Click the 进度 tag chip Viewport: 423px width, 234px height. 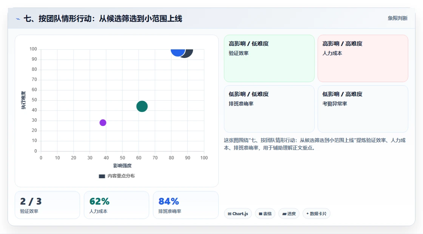click(289, 214)
